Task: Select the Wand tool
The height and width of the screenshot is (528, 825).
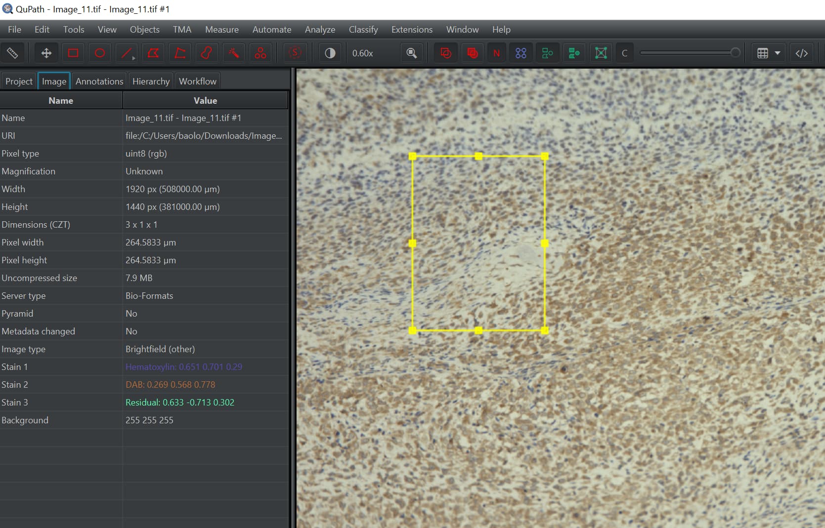Action: pos(233,53)
